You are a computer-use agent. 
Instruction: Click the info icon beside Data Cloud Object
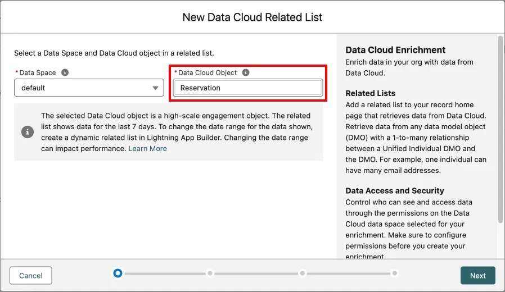click(246, 72)
